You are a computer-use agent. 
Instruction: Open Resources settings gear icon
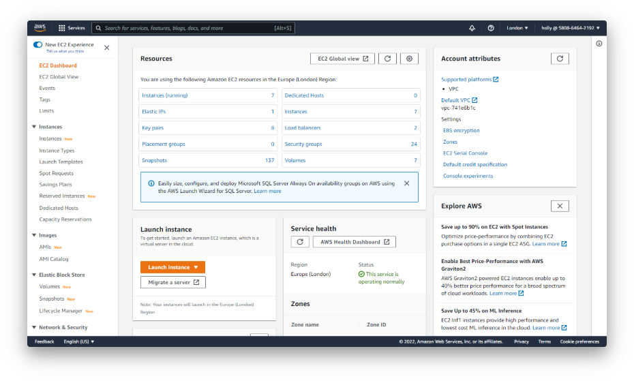[409, 59]
